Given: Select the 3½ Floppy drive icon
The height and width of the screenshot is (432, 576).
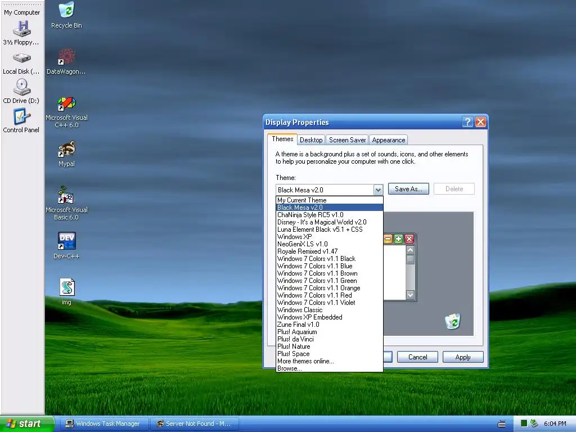Looking at the screenshot, I should (x=21, y=33).
